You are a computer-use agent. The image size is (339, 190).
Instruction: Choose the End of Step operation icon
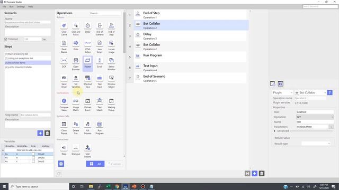coord(111,29)
